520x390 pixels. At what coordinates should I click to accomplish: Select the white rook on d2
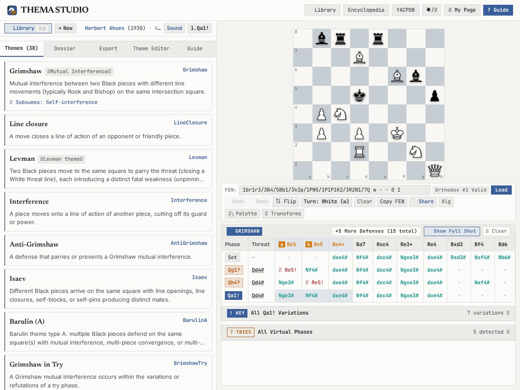pyautogui.click(x=359, y=152)
